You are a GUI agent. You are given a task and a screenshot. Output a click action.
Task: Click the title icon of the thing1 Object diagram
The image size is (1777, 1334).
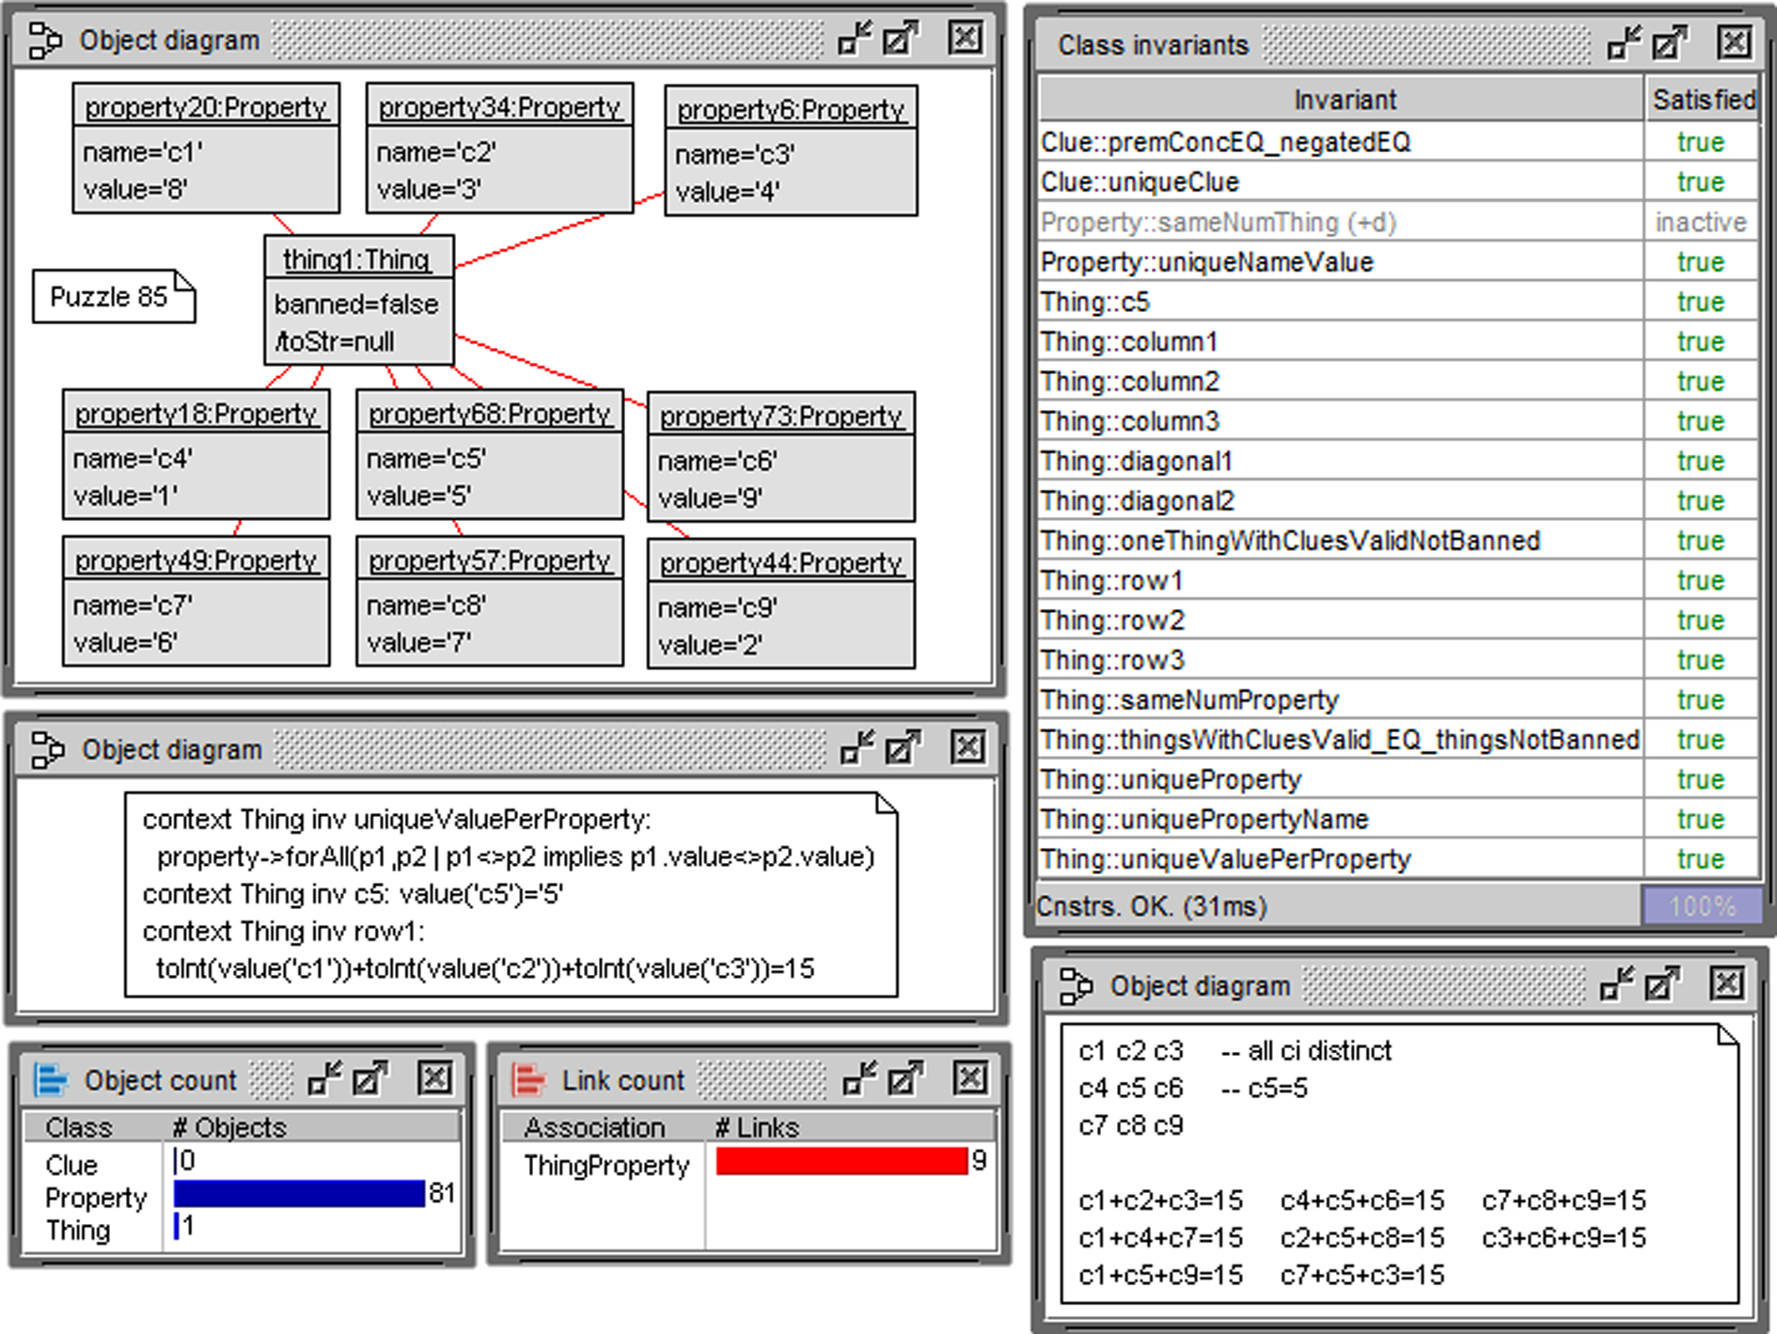45,40
